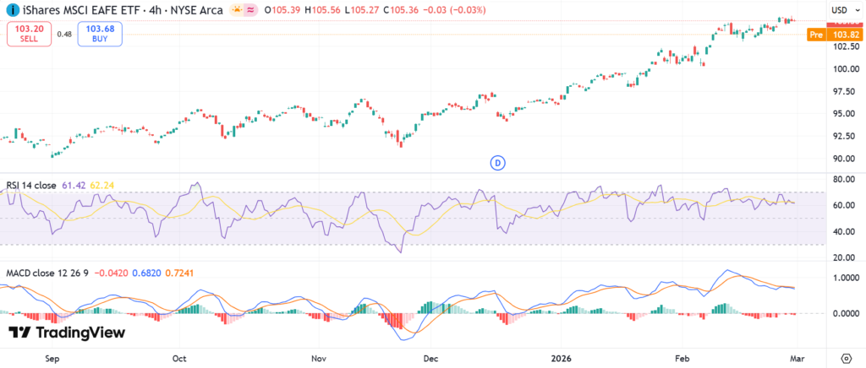
Task: Click the blue D dividend marker
Action: [498, 161]
